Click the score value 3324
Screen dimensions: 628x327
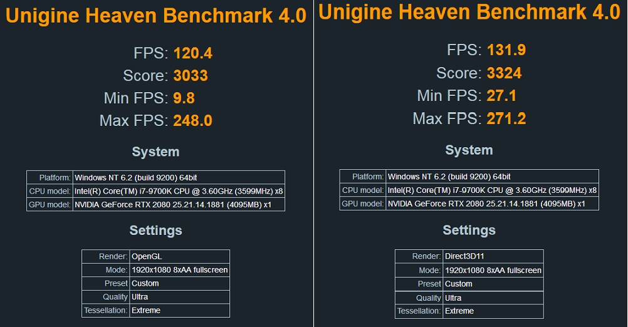pyautogui.click(x=504, y=73)
